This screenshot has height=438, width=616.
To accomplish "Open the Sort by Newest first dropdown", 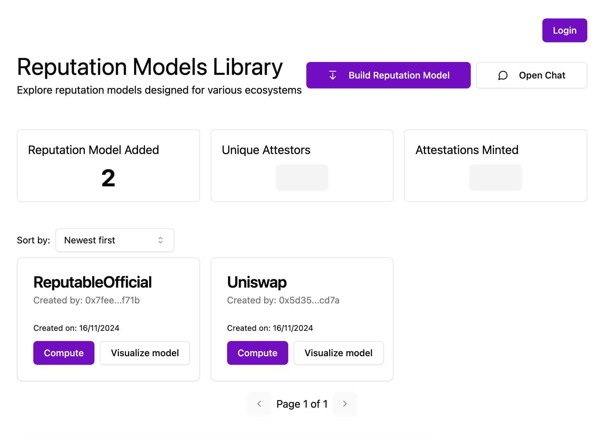I will coord(115,240).
